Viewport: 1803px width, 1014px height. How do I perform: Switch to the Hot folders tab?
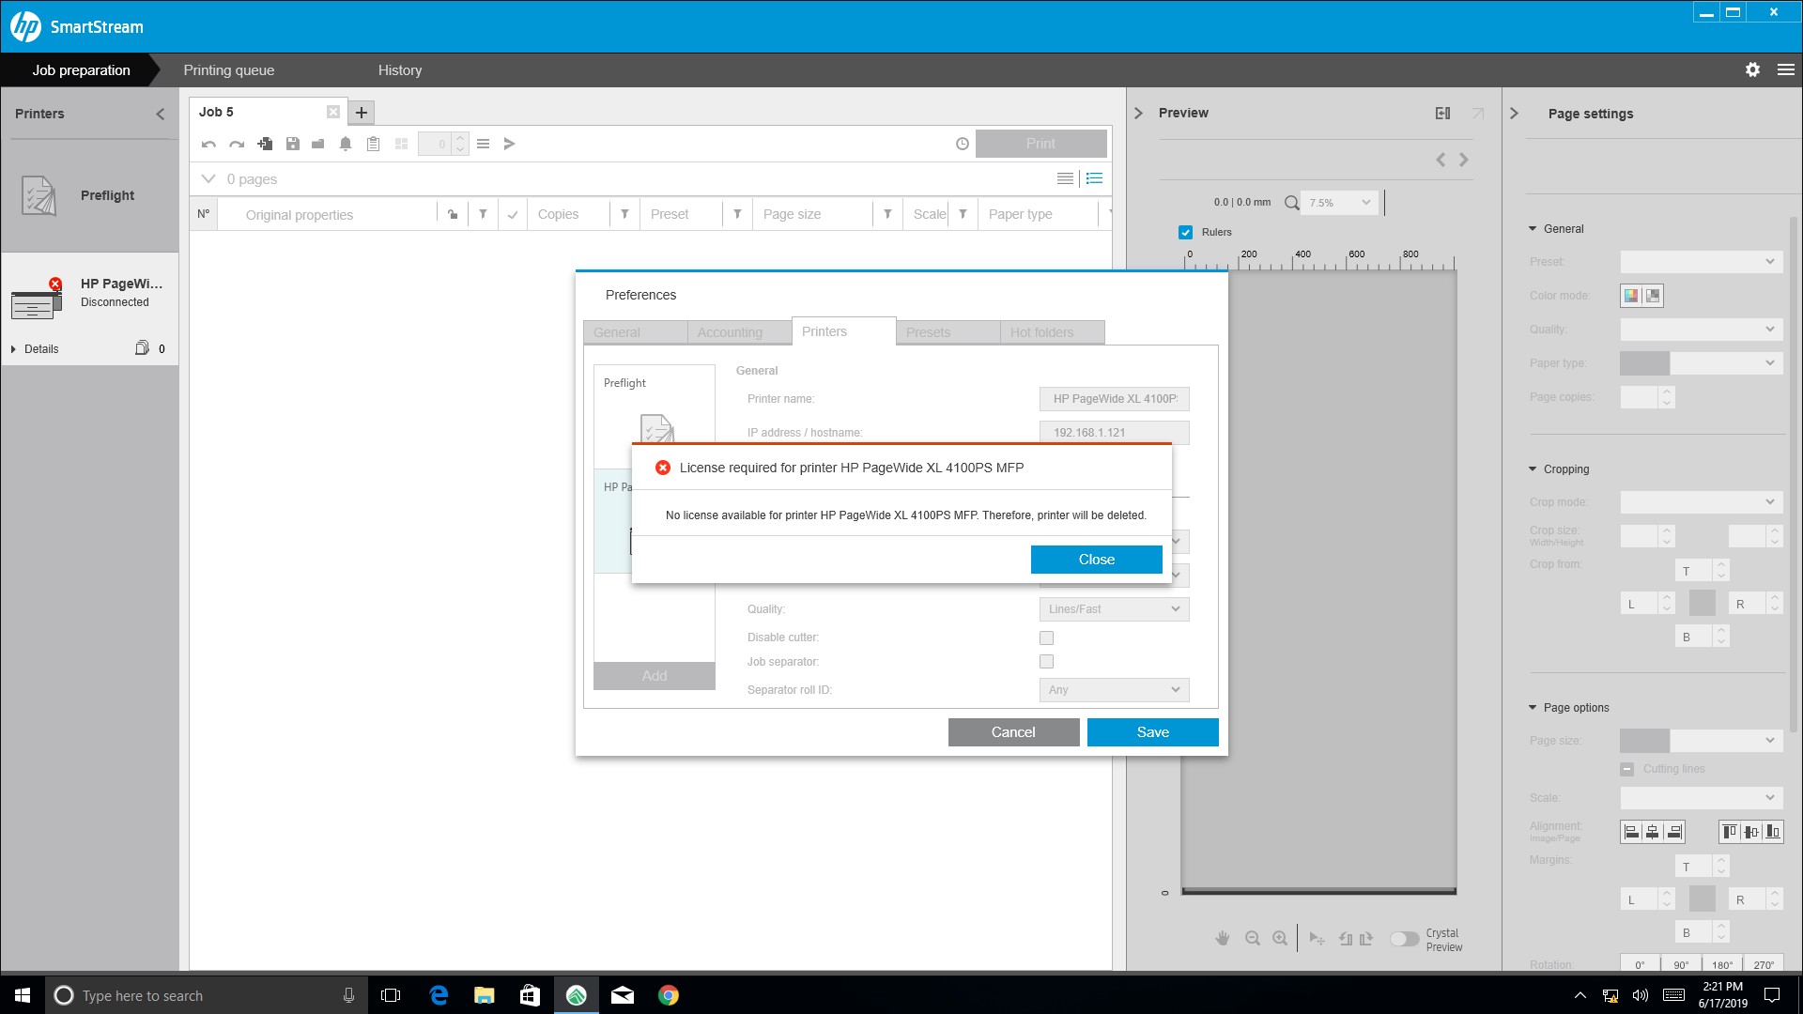(x=1042, y=331)
